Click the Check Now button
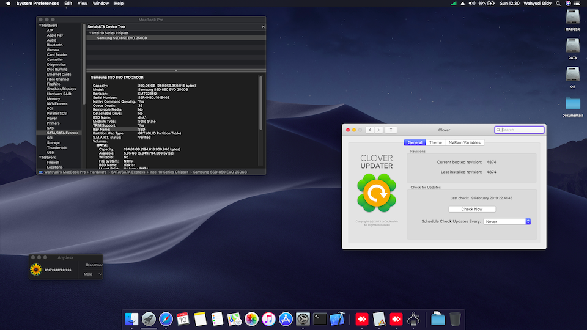Viewport: 587px width, 330px height. click(471, 209)
